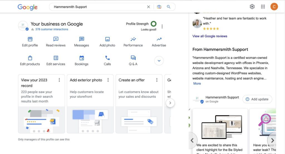The height and width of the screenshot is (154, 285).
Task: Open the Edit products bag icon
Action: click(x=30, y=58)
